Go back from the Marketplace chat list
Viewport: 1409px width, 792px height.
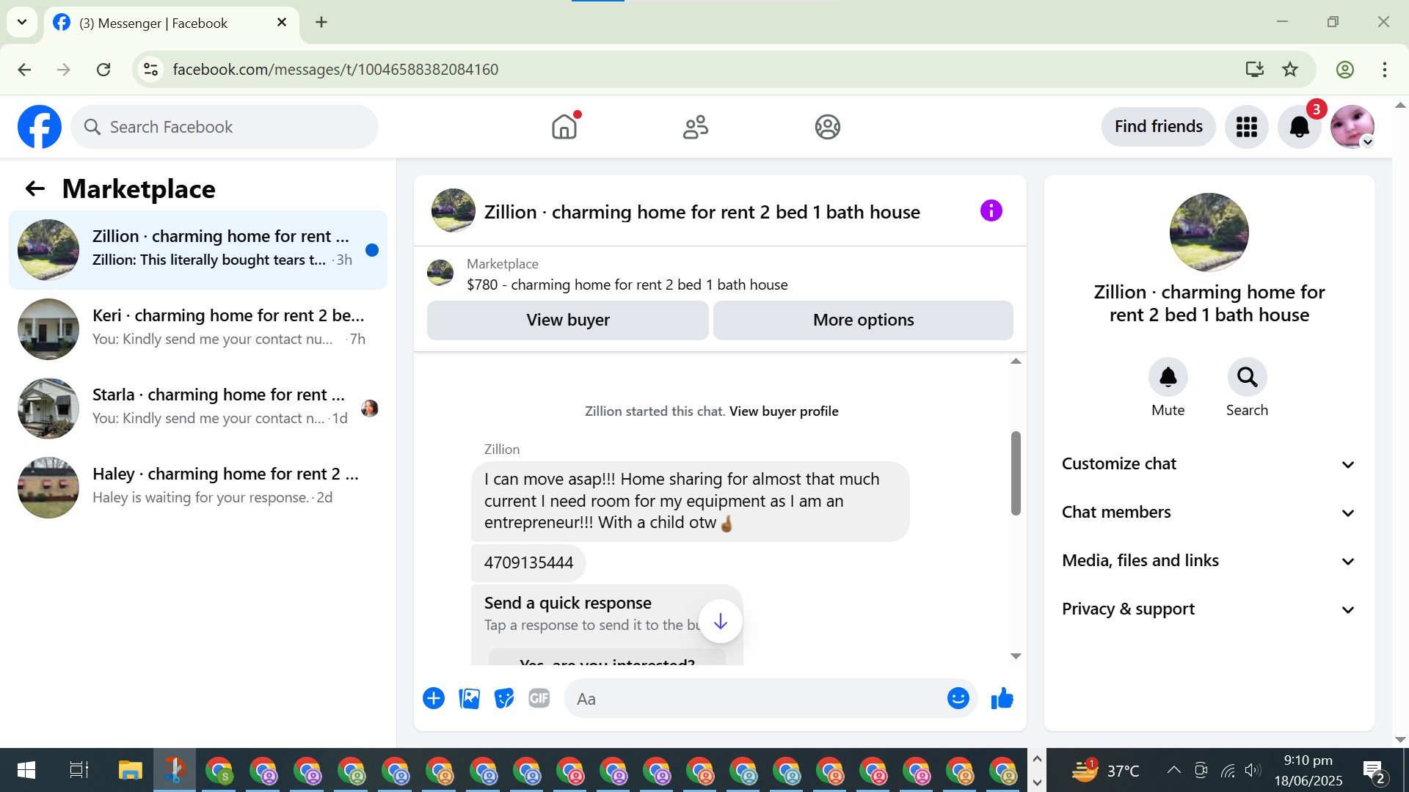click(35, 189)
